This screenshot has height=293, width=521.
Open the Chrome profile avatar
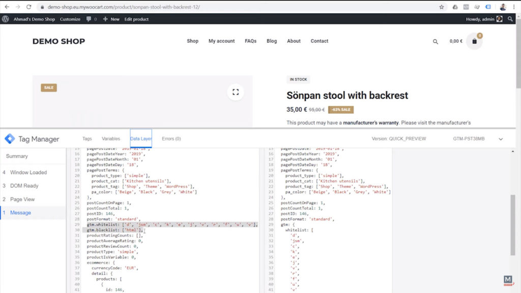503,7
